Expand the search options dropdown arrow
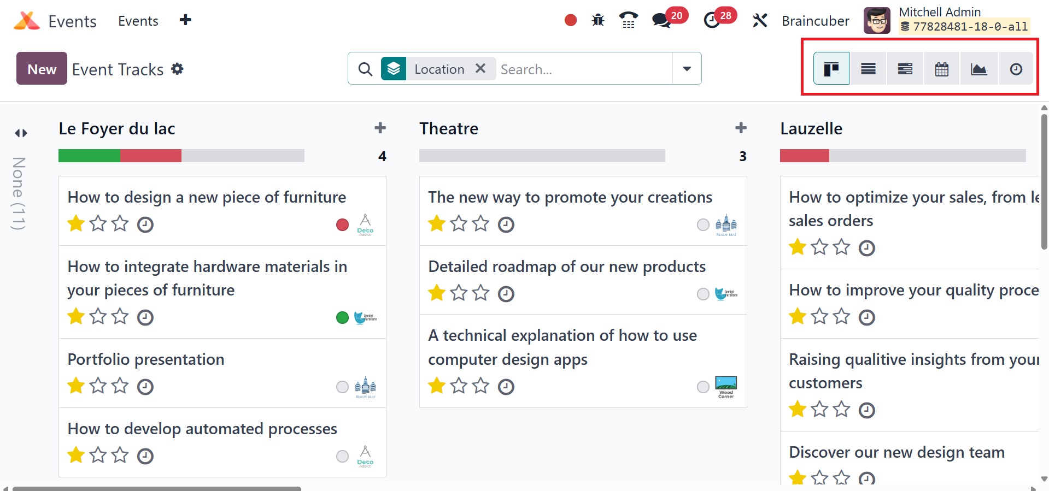The image size is (1049, 491). 687,69
